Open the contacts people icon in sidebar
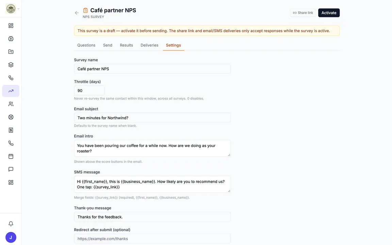 11,104
